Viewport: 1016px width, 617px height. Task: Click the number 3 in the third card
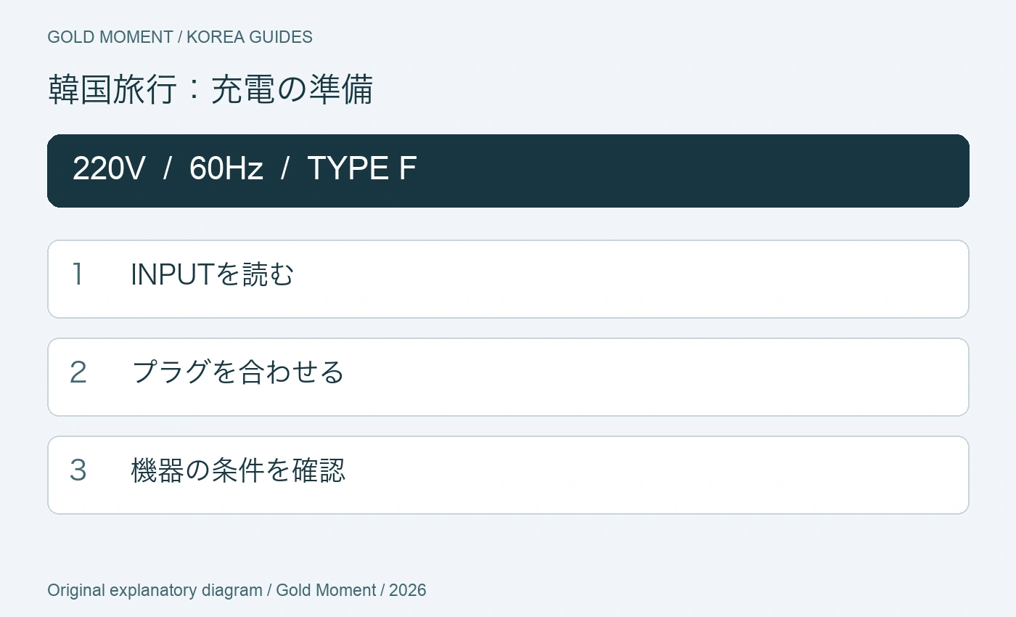coord(78,470)
